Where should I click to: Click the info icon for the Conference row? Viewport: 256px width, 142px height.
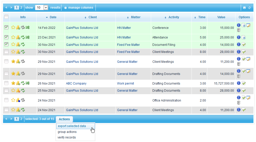[239, 25]
